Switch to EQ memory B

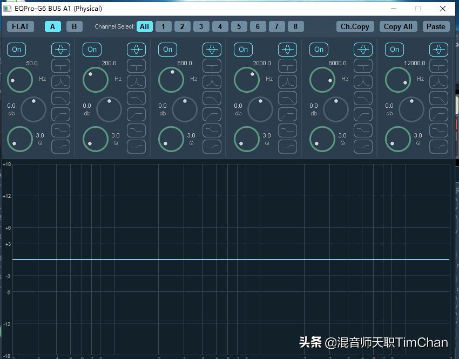pos(74,26)
